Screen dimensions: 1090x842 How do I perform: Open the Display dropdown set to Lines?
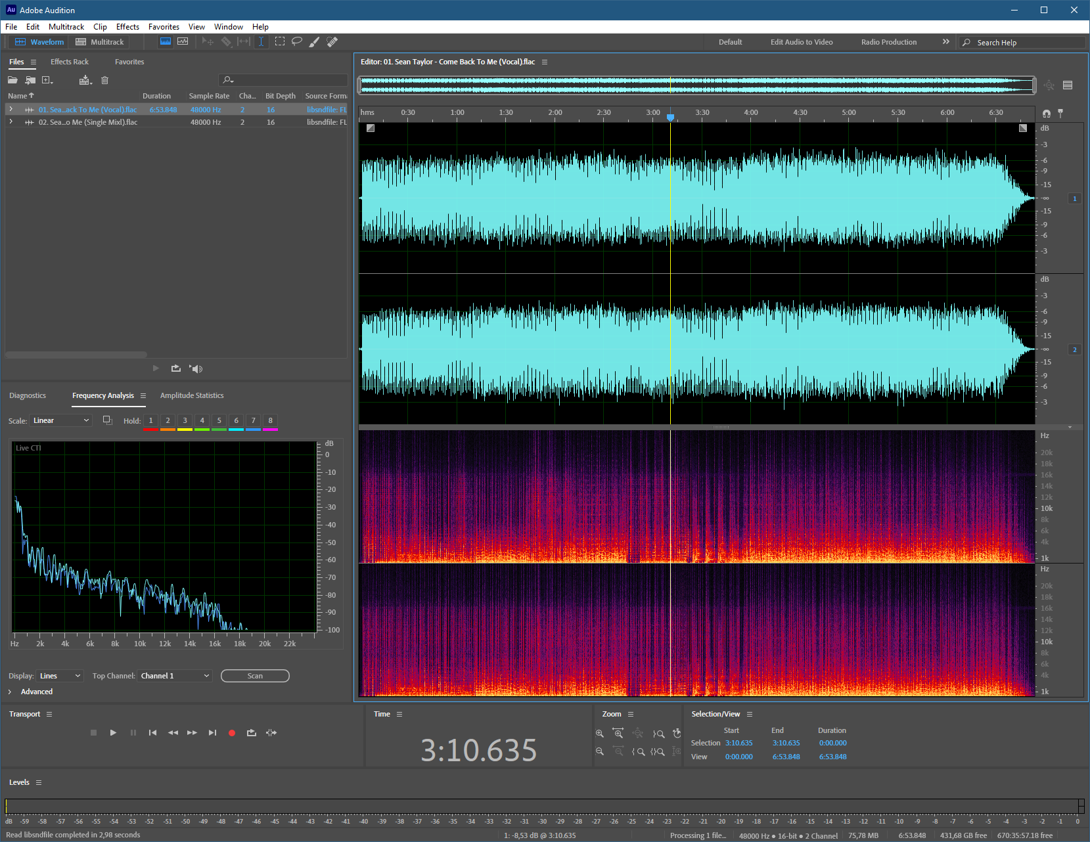60,676
